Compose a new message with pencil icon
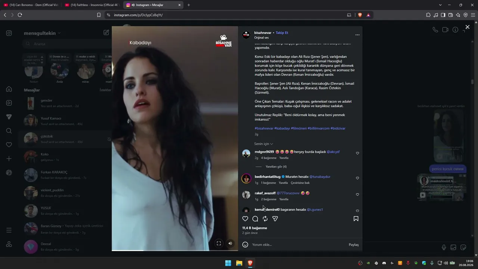The width and height of the screenshot is (478, 269). click(106, 33)
